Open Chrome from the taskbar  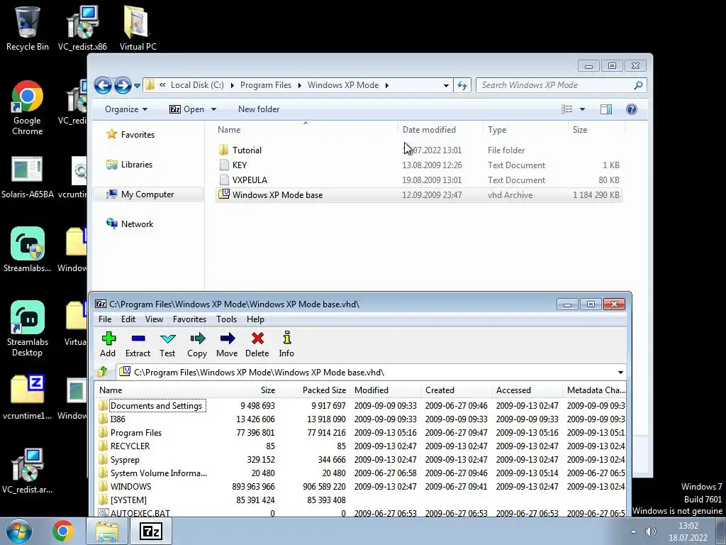click(63, 531)
